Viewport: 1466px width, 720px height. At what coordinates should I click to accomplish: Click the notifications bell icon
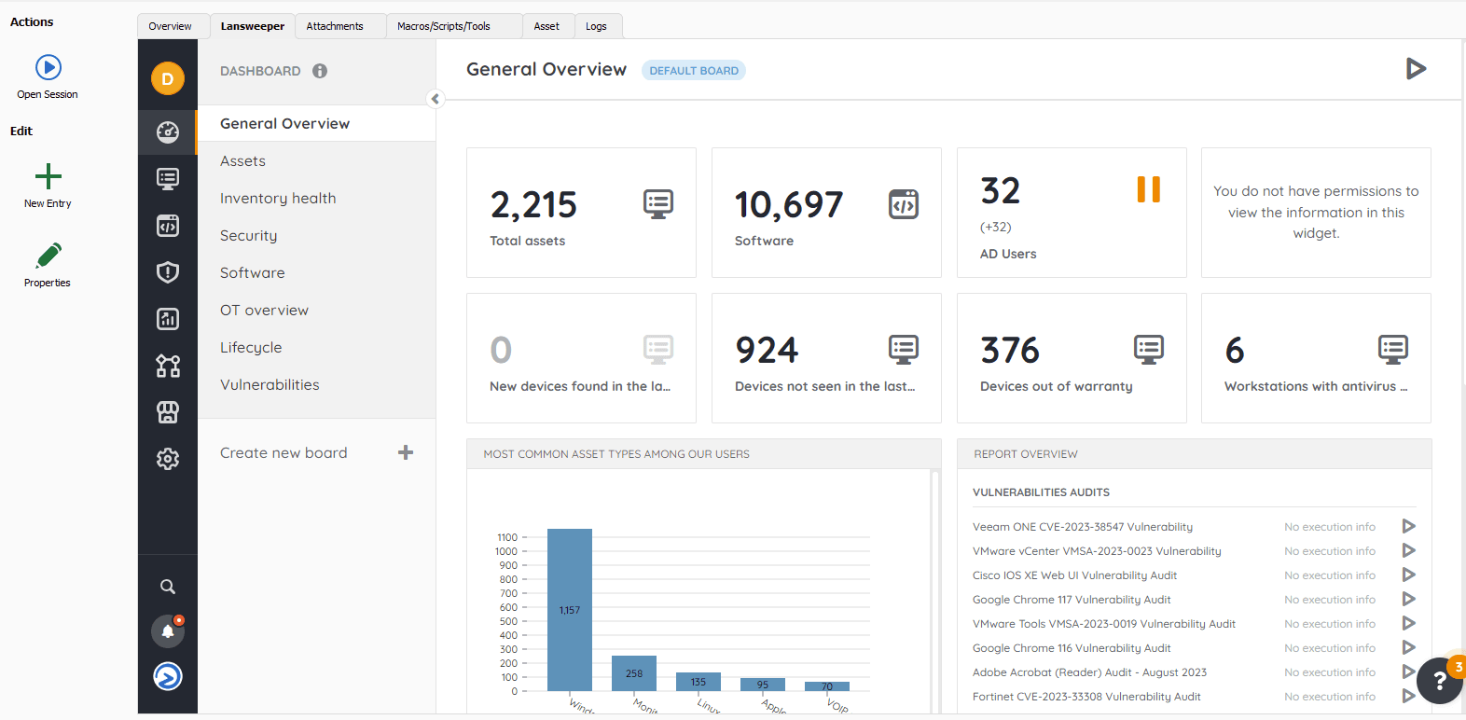tap(168, 631)
